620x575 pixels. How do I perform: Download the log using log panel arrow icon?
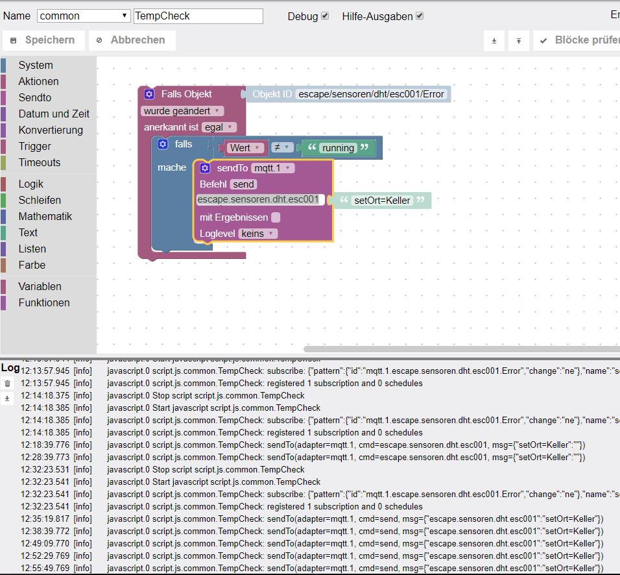(7, 398)
